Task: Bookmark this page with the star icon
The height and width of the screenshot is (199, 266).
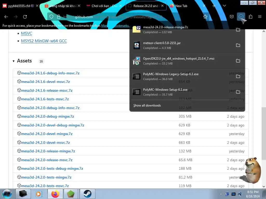Action: (x=205, y=17)
